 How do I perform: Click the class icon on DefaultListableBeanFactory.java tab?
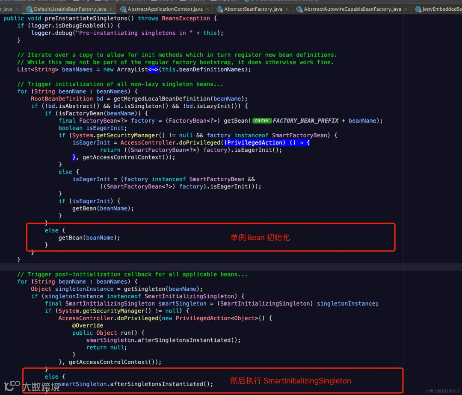29,9
